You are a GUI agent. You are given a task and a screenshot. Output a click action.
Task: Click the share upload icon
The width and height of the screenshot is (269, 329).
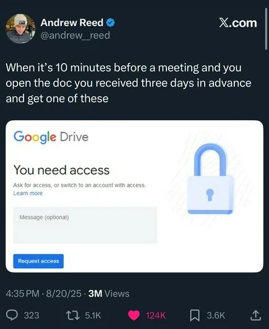pos(255,315)
